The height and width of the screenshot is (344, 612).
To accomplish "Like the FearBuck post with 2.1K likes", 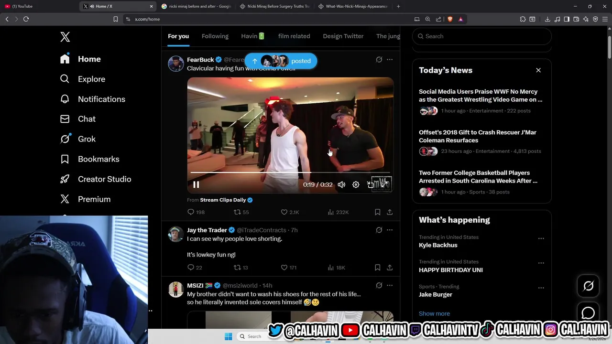I will click(290, 212).
